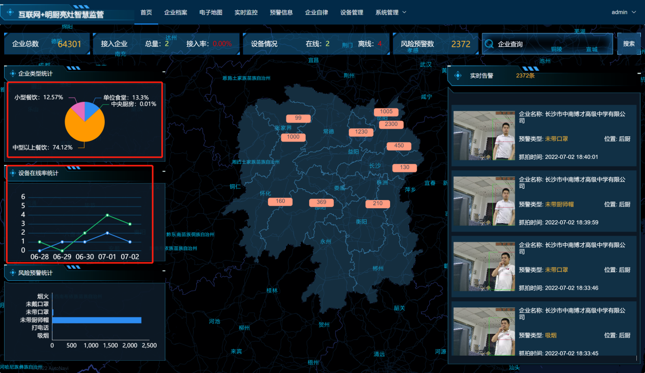
Task: Open the 企业档案 menu
Action: point(175,12)
